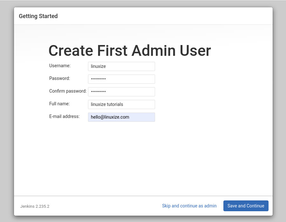The height and width of the screenshot is (222, 286).
Task: Click the Username label text
Action: click(60, 66)
